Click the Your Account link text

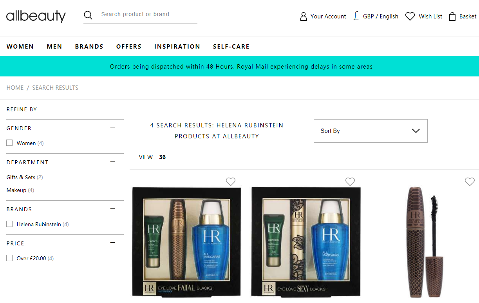click(328, 16)
